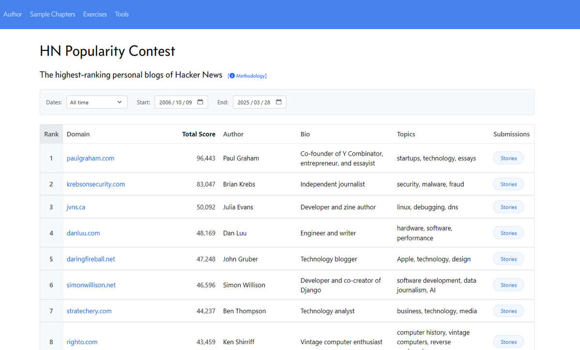Click the bio text Technology analyst
The width and height of the screenshot is (580, 350).
pos(328,311)
